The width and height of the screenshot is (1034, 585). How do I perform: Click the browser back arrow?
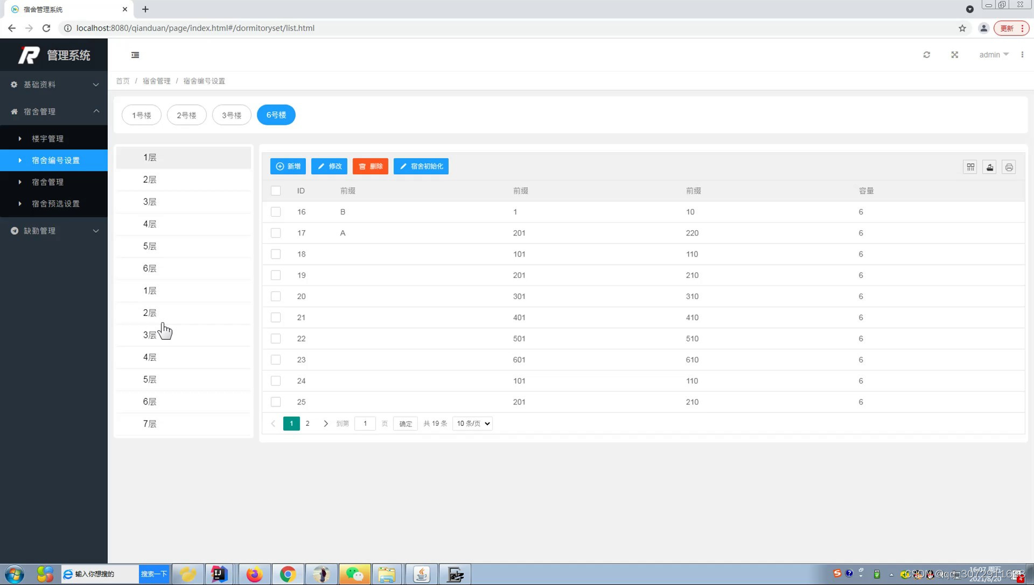(12, 28)
